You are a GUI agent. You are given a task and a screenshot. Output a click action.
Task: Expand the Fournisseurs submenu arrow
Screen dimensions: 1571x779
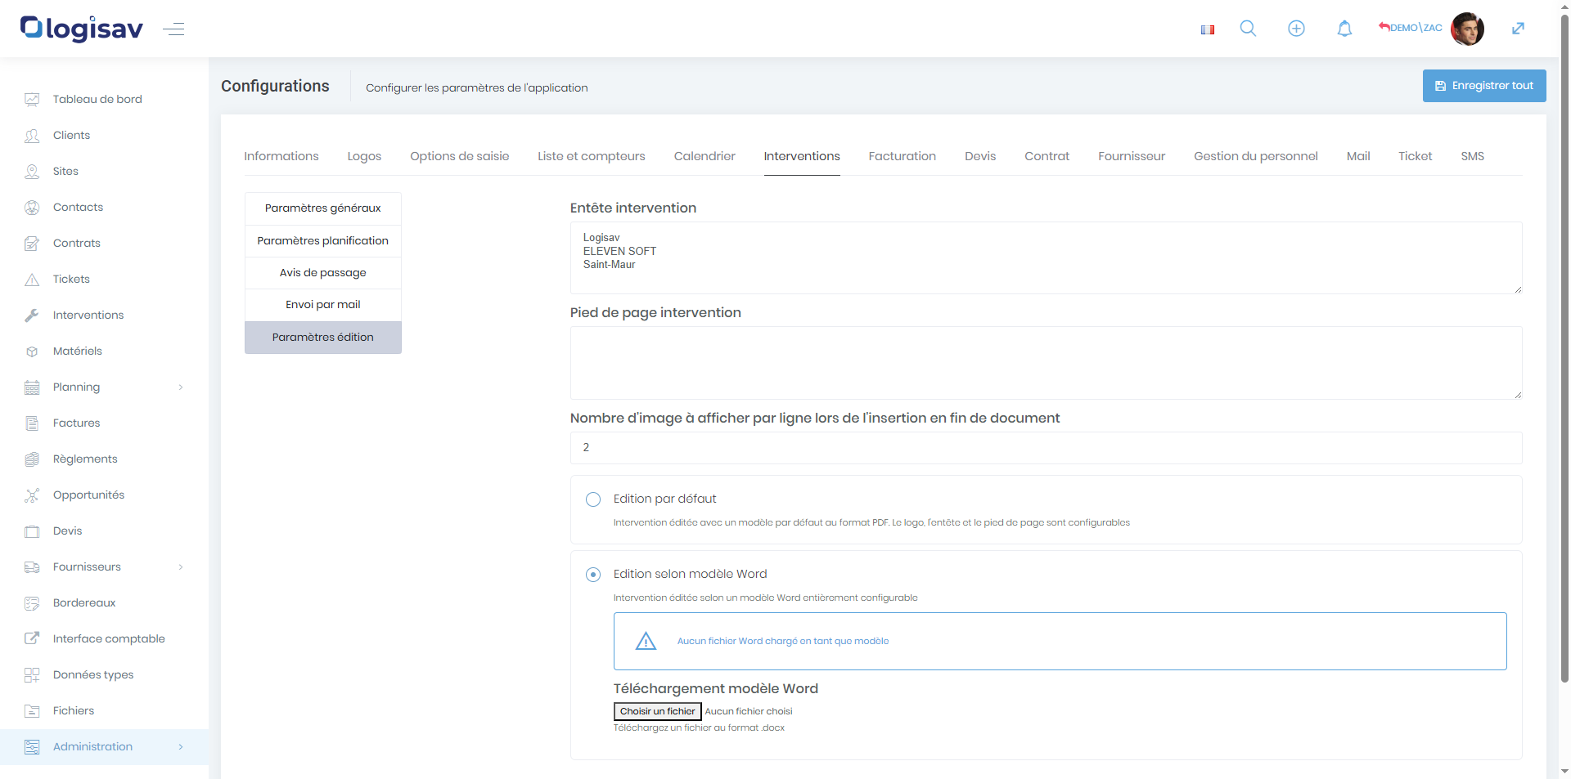pyautogui.click(x=181, y=567)
